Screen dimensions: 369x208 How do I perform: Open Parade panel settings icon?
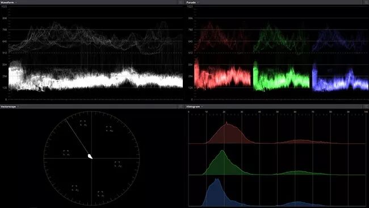point(366,2)
